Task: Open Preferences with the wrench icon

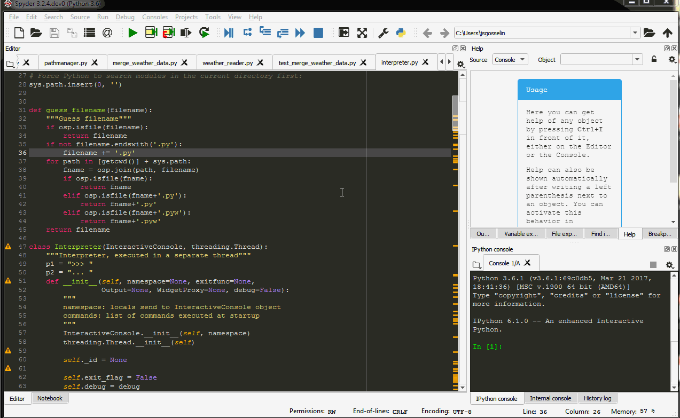Action: (x=383, y=33)
